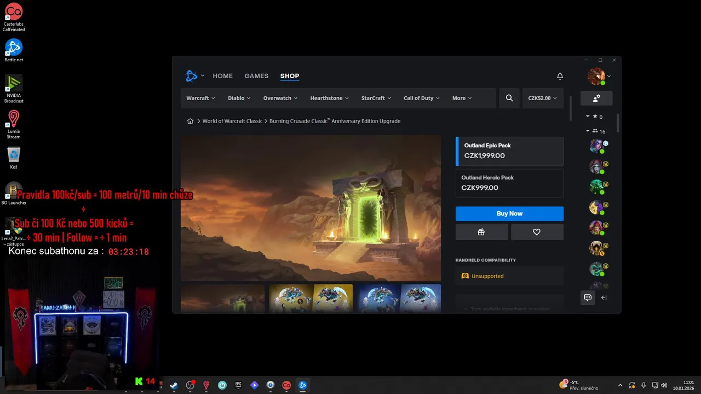701x394 pixels.
Task: Click the Steam taskbar icon
Action: click(174, 385)
